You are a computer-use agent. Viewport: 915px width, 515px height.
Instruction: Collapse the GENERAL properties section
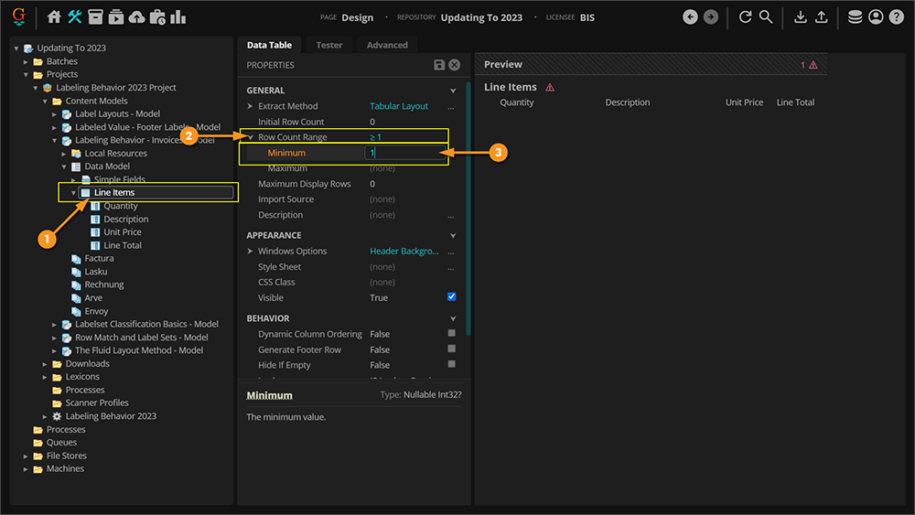point(452,91)
